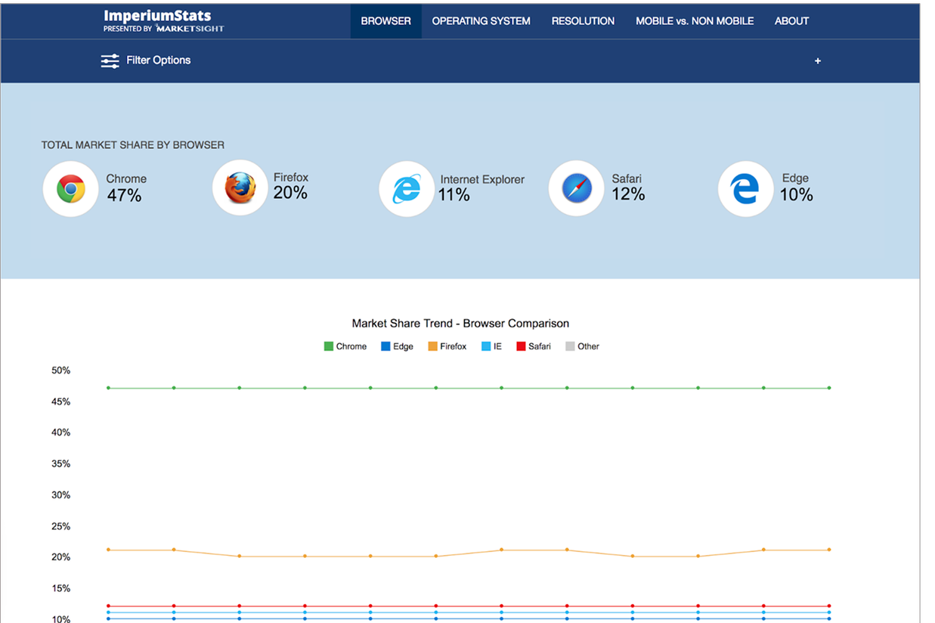The height and width of the screenshot is (623, 935).
Task: Switch to OPERATING SYSTEM tab
Action: [x=481, y=21]
